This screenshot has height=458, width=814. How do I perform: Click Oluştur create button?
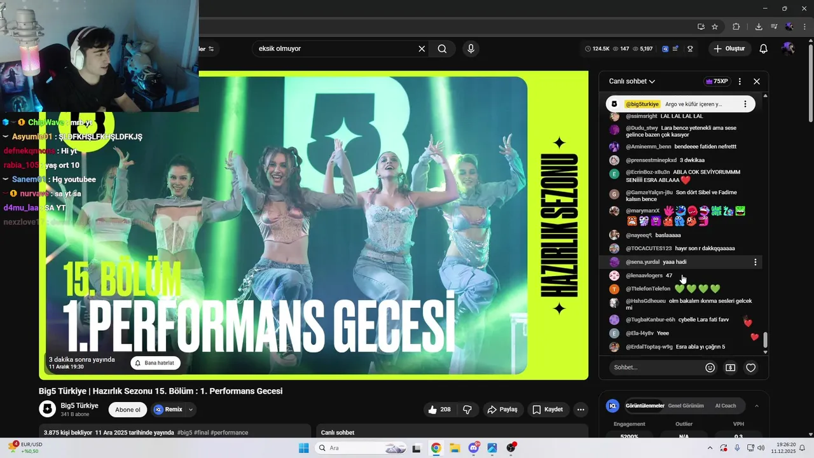coord(729,49)
